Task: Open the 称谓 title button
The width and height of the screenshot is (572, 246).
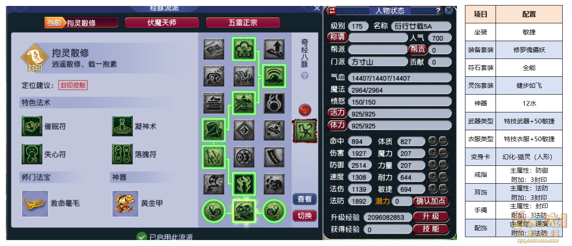Action: pos(337,37)
